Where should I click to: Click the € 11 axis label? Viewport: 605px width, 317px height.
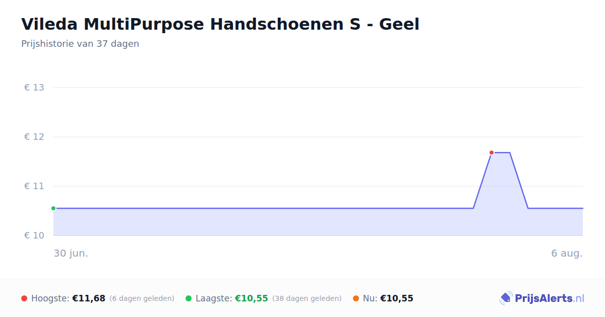34,186
